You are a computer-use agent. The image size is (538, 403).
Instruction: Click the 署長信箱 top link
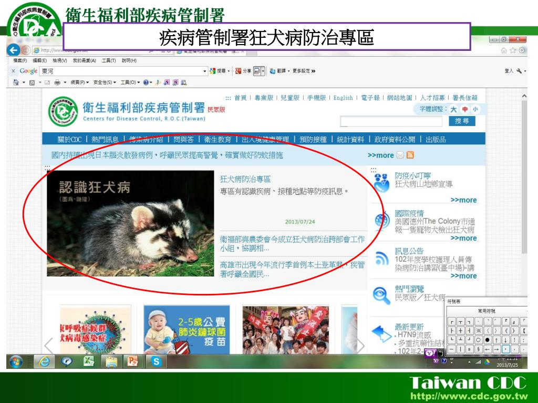pos(465,98)
